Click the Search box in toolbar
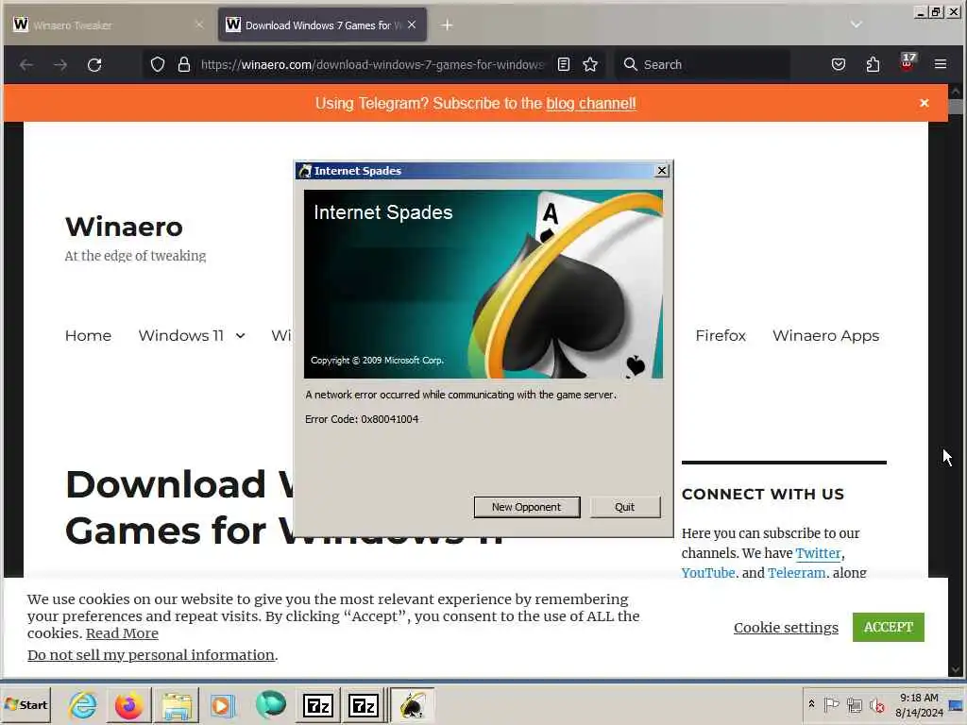Image resolution: width=967 pixels, height=725 pixels. click(703, 65)
